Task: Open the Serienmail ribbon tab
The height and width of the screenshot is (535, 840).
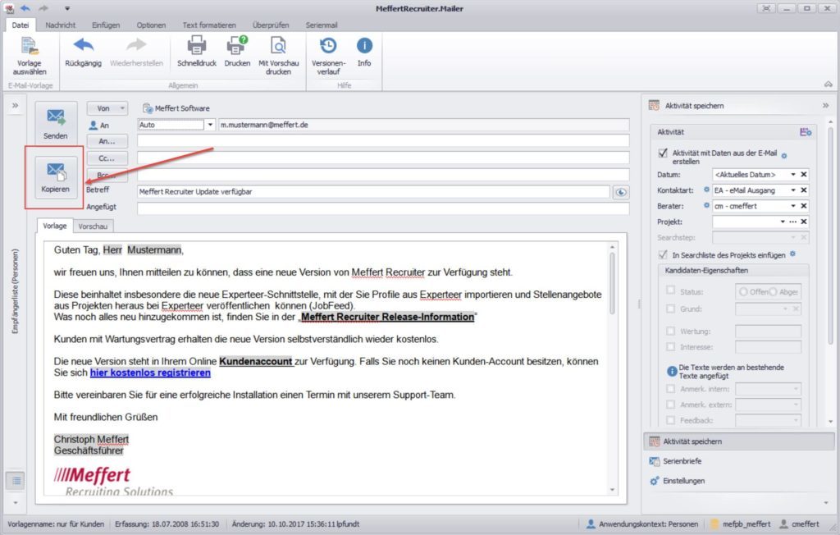Action: pos(322,25)
